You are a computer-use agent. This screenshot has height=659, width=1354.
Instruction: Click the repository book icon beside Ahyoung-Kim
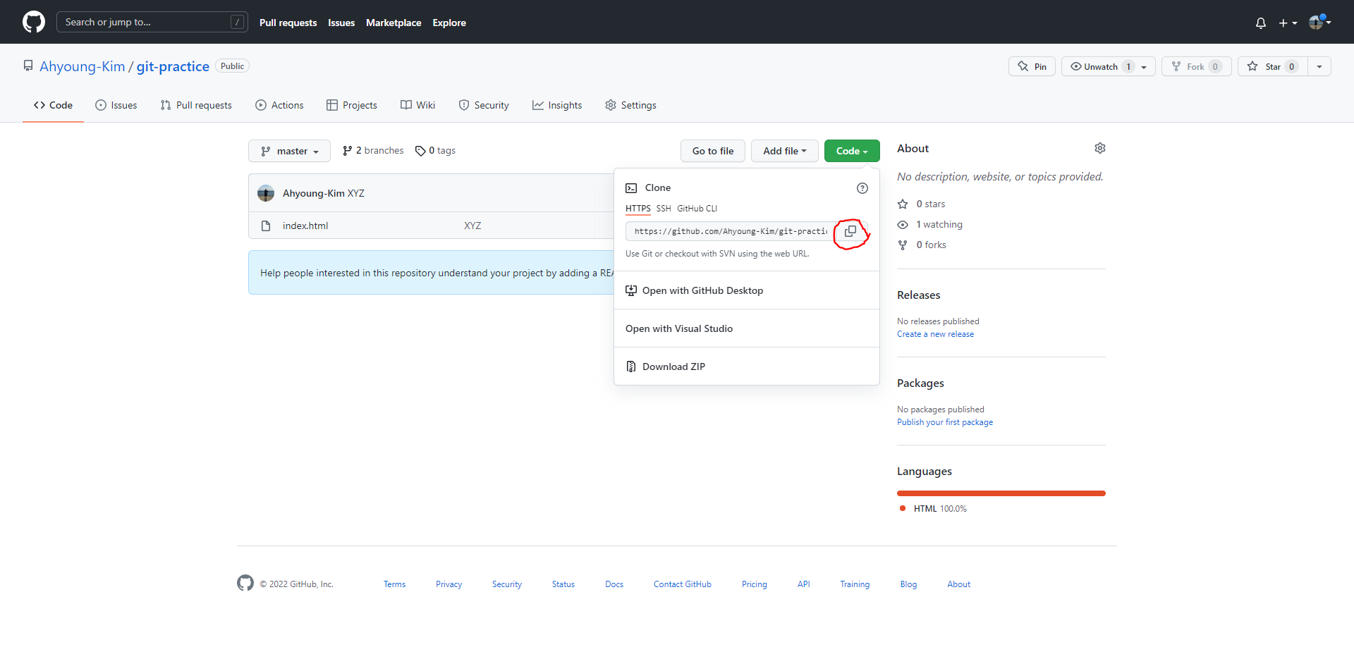tap(28, 66)
